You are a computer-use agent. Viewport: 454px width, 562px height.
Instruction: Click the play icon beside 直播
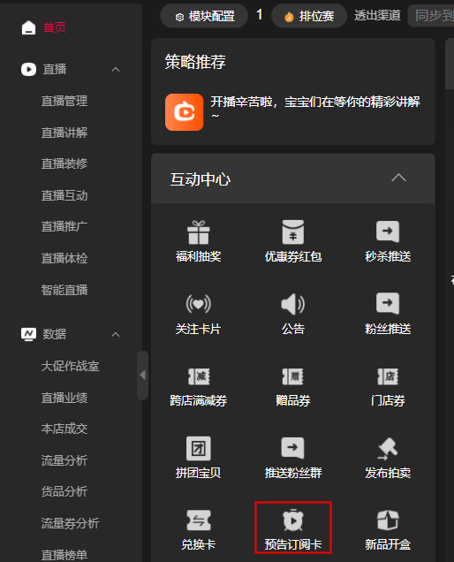tap(28, 69)
